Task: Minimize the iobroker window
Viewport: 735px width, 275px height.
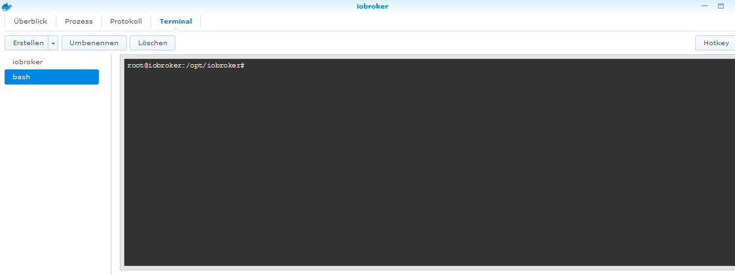Action: (704, 6)
